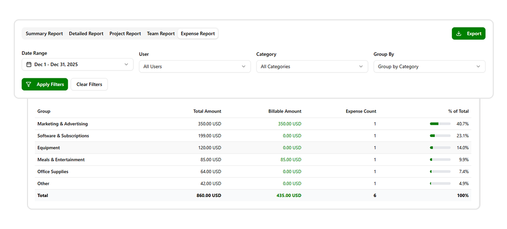Switch to the Summary Report tab
The image size is (507, 229).
pos(44,34)
